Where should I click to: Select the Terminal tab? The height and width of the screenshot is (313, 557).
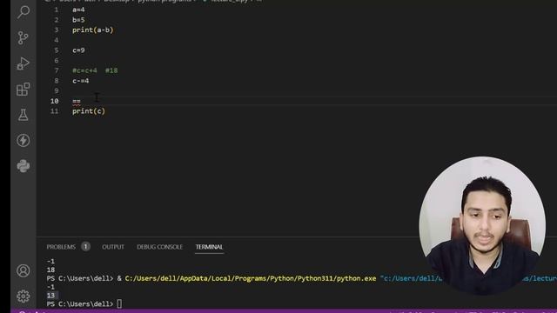click(x=209, y=247)
